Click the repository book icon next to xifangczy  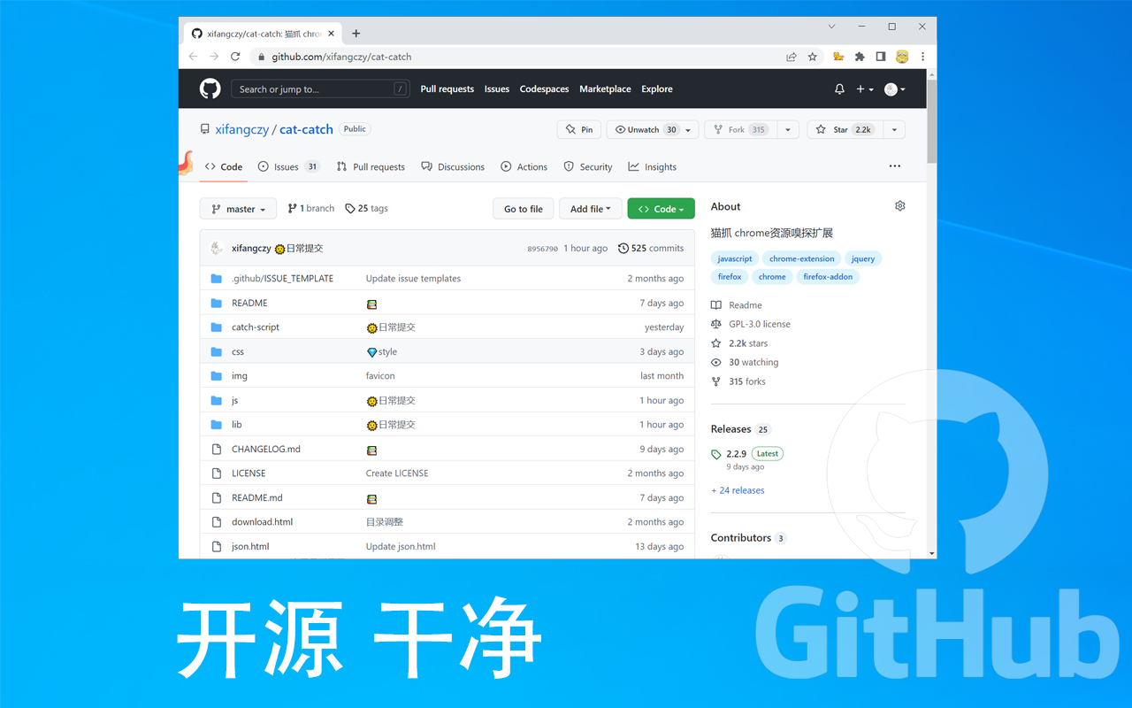tap(203, 128)
